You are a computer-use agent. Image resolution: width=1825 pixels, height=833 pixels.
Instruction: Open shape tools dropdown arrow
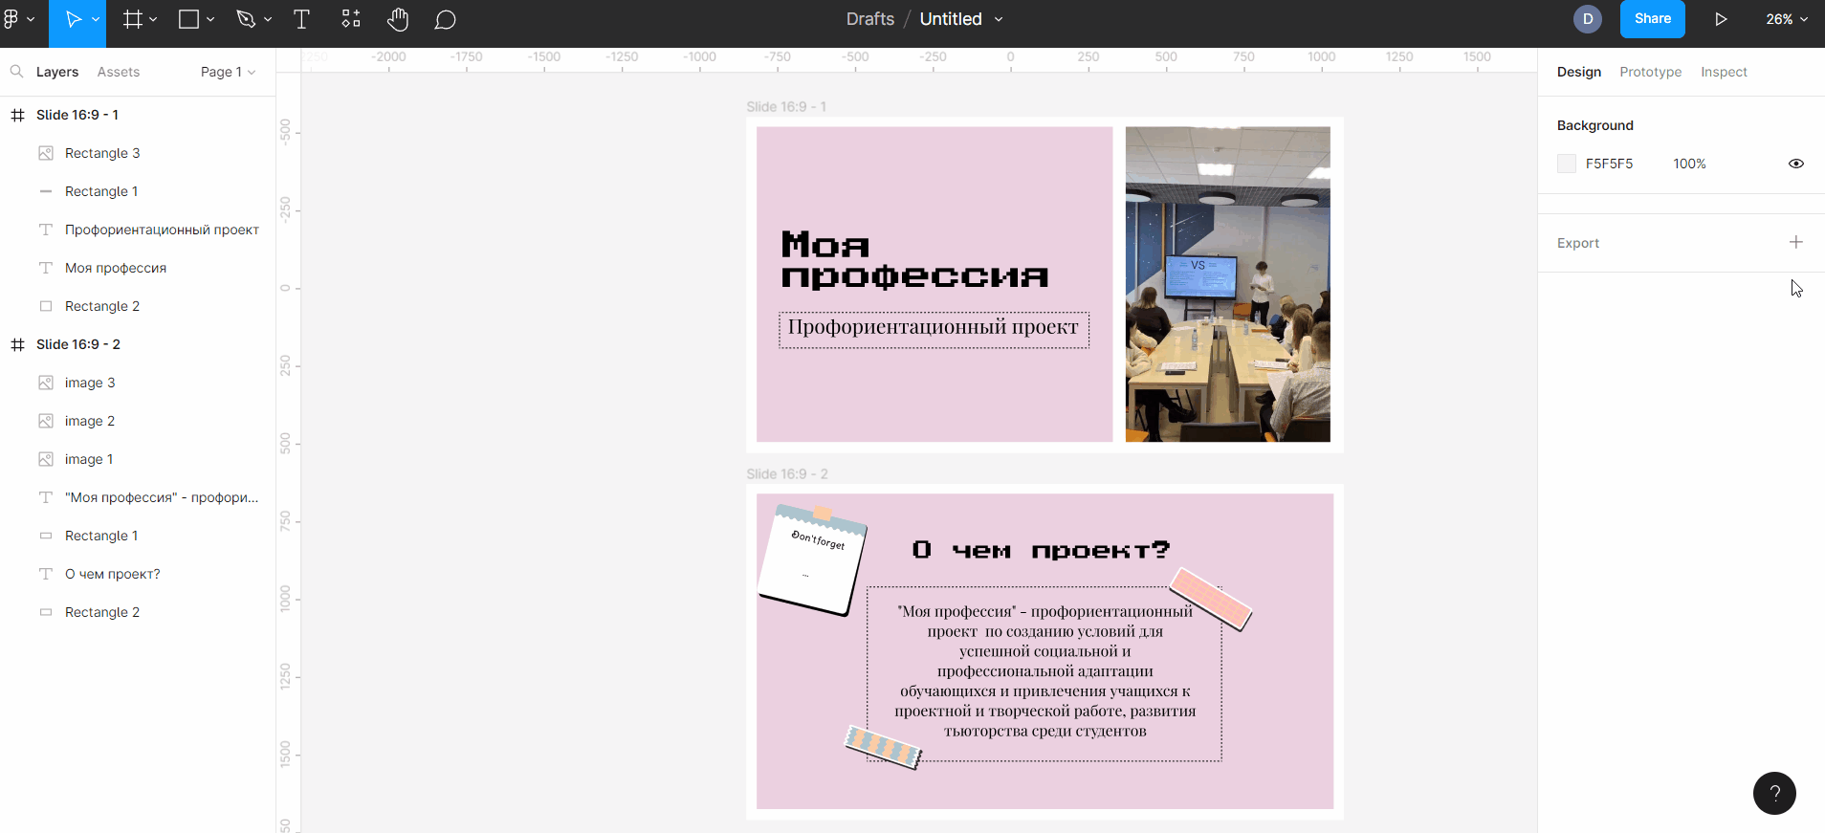(210, 19)
